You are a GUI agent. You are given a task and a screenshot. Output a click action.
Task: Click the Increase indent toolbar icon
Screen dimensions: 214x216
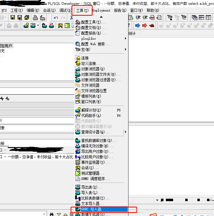138,18
